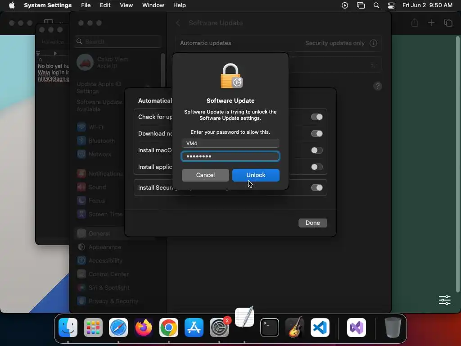Click the Safari share icon
This screenshot has height=346, width=461.
click(415, 23)
